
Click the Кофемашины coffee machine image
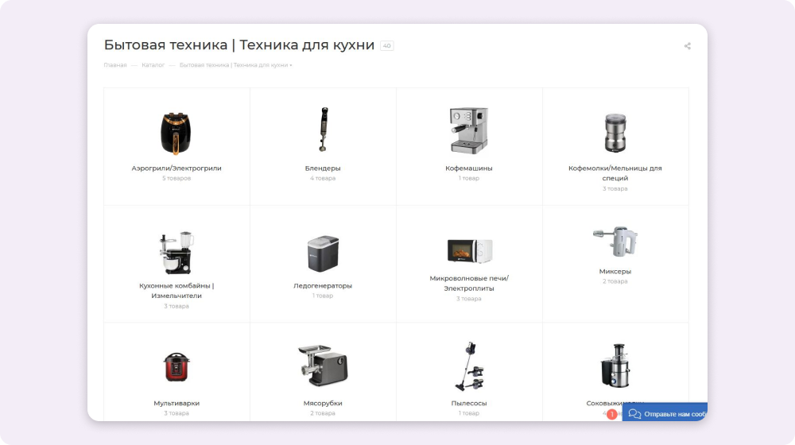[469, 130]
